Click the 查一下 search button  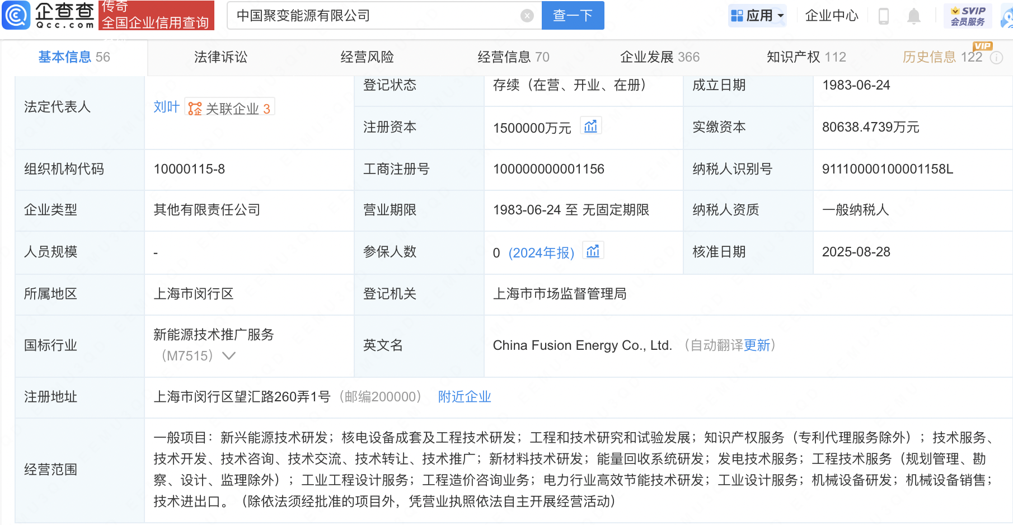(x=573, y=16)
